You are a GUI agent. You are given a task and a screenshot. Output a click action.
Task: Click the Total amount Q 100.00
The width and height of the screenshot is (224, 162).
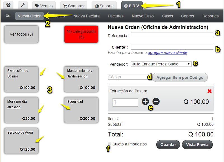click(201, 134)
